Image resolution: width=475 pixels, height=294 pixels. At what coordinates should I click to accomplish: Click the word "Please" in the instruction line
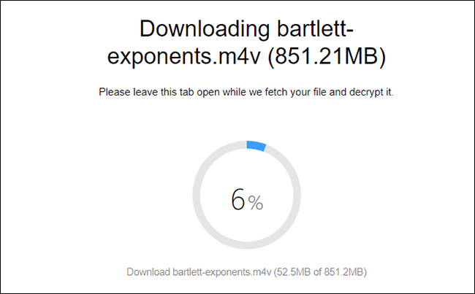click(114, 94)
